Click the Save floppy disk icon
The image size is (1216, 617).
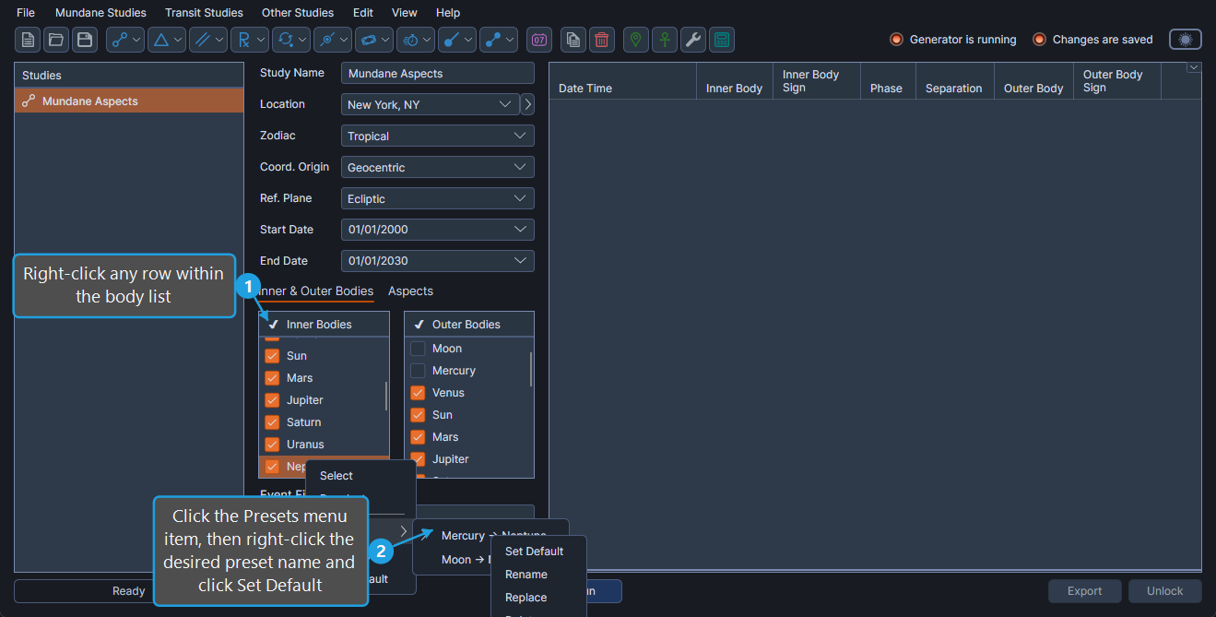click(x=85, y=40)
